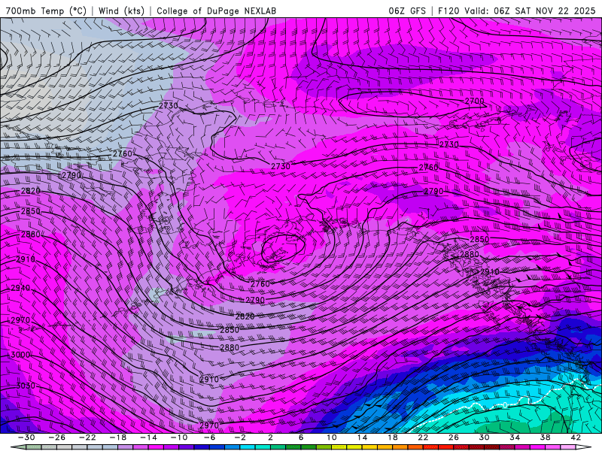602x451 pixels.
Task: Click the 3000 contour label
Action: point(21,355)
